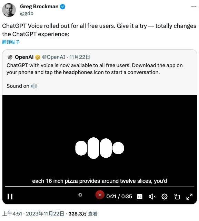The width and height of the screenshot is (199, 221).
Task: Click OpenAI gold verified badge
Action: click(38, 57)
